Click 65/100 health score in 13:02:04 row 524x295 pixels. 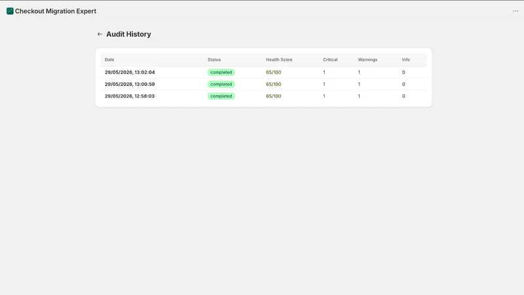(273, 72)
